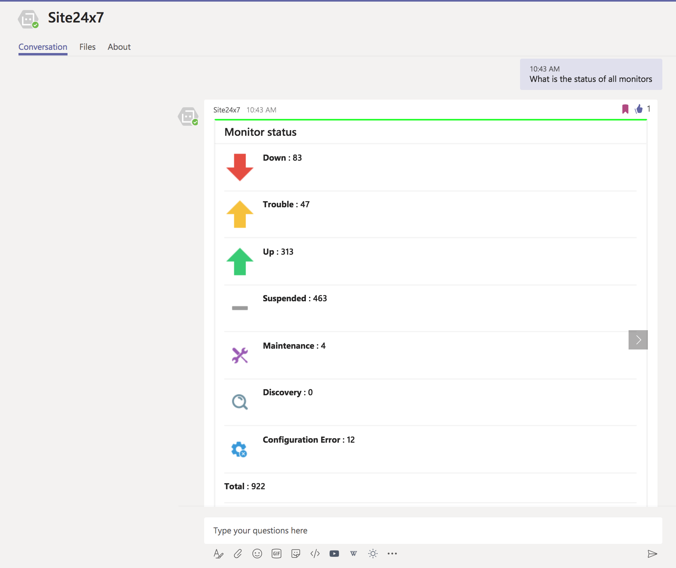The image size is (676, 568).
Task: Open the About tab
Action: (x=119, y=47)
